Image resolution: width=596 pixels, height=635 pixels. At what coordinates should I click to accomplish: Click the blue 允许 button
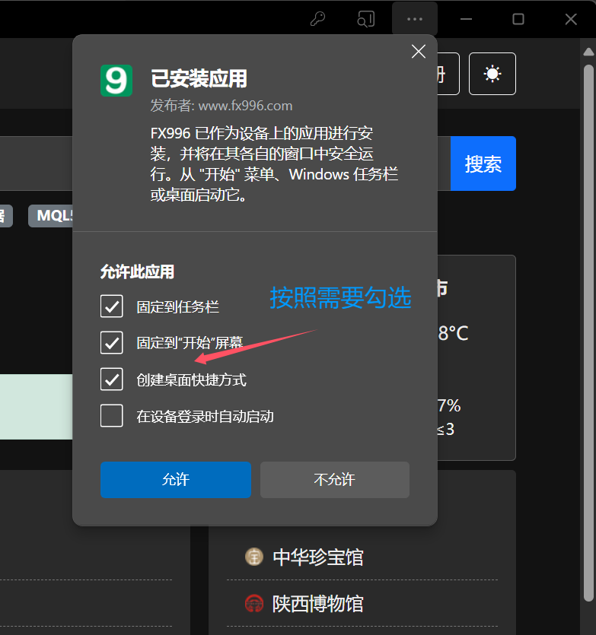(176, 480)
